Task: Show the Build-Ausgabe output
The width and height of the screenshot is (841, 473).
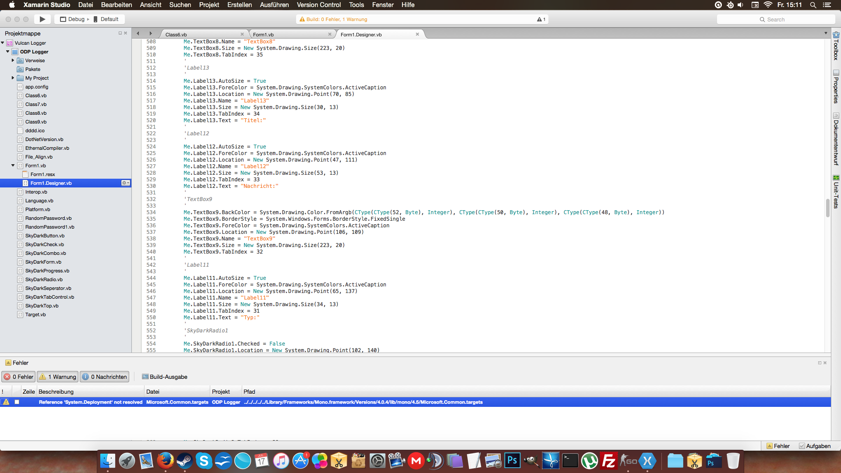Action: pos(164,377)
